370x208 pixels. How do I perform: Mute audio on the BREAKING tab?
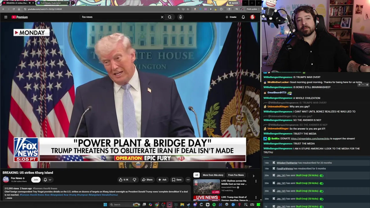29,3
